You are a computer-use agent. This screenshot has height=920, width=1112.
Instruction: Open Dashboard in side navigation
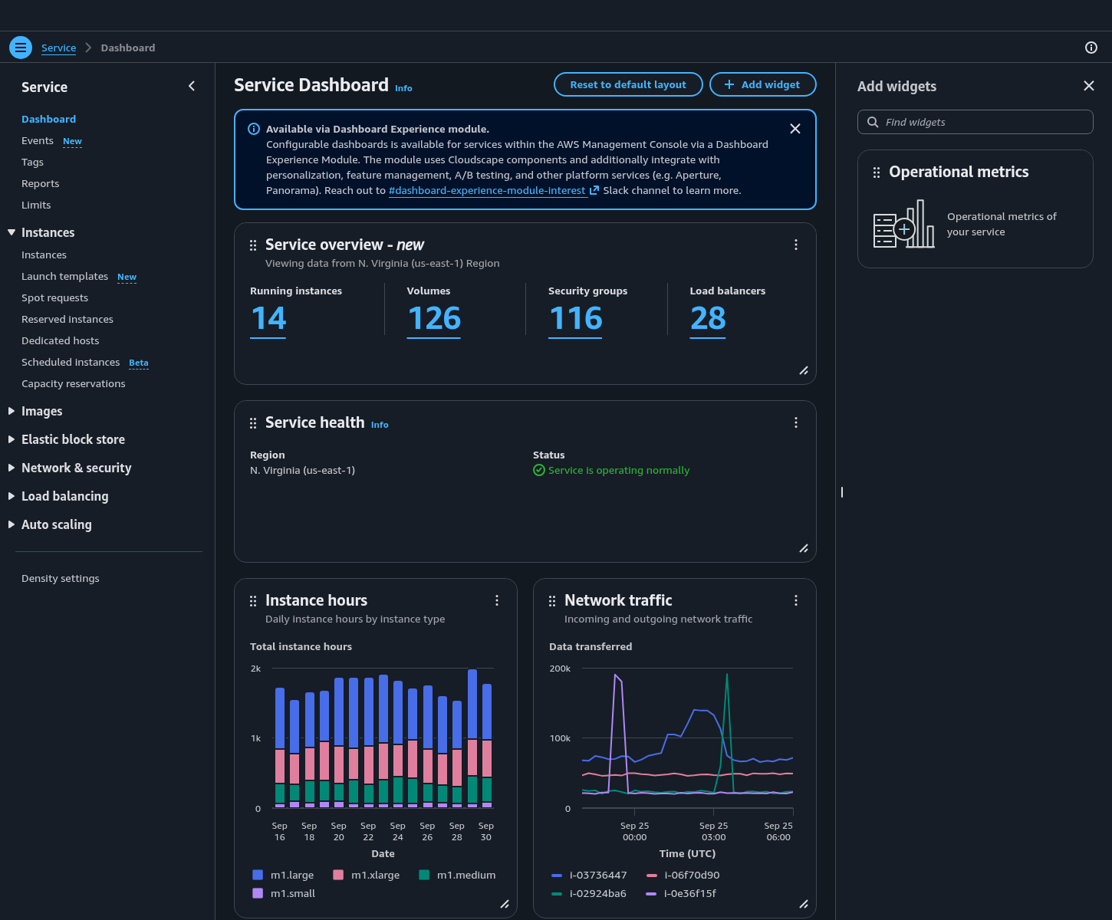[x=48, y=119]
